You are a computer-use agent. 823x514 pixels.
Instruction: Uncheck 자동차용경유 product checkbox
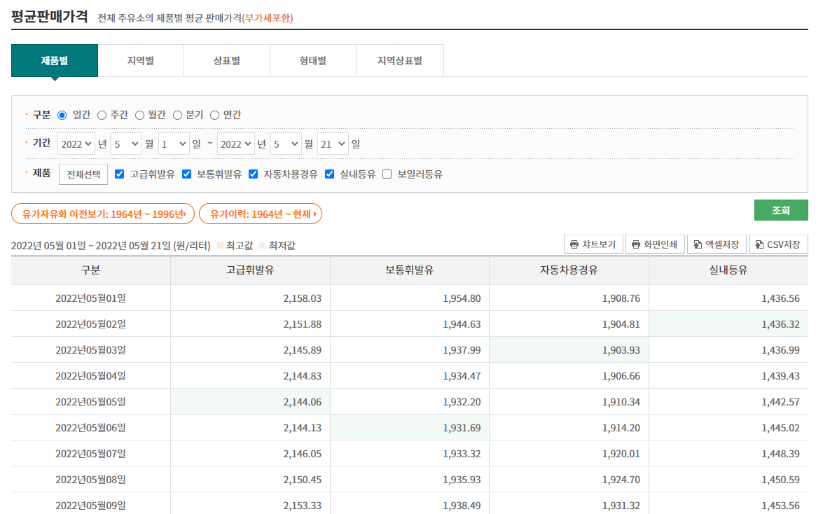tap(253, 174)
